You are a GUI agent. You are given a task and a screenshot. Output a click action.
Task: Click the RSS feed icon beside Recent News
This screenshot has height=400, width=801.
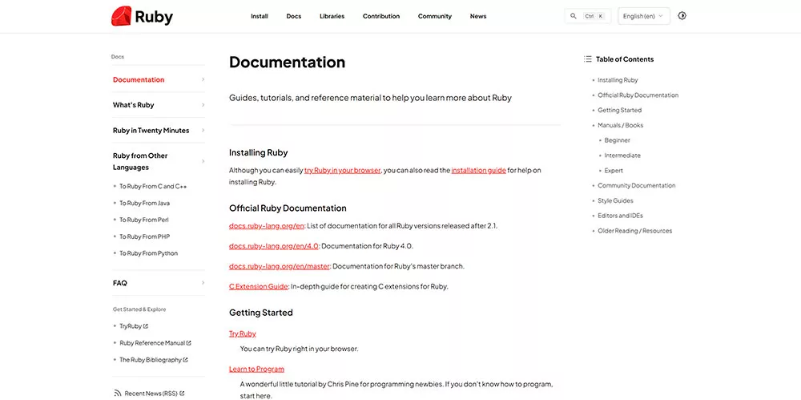coord(118,394)
